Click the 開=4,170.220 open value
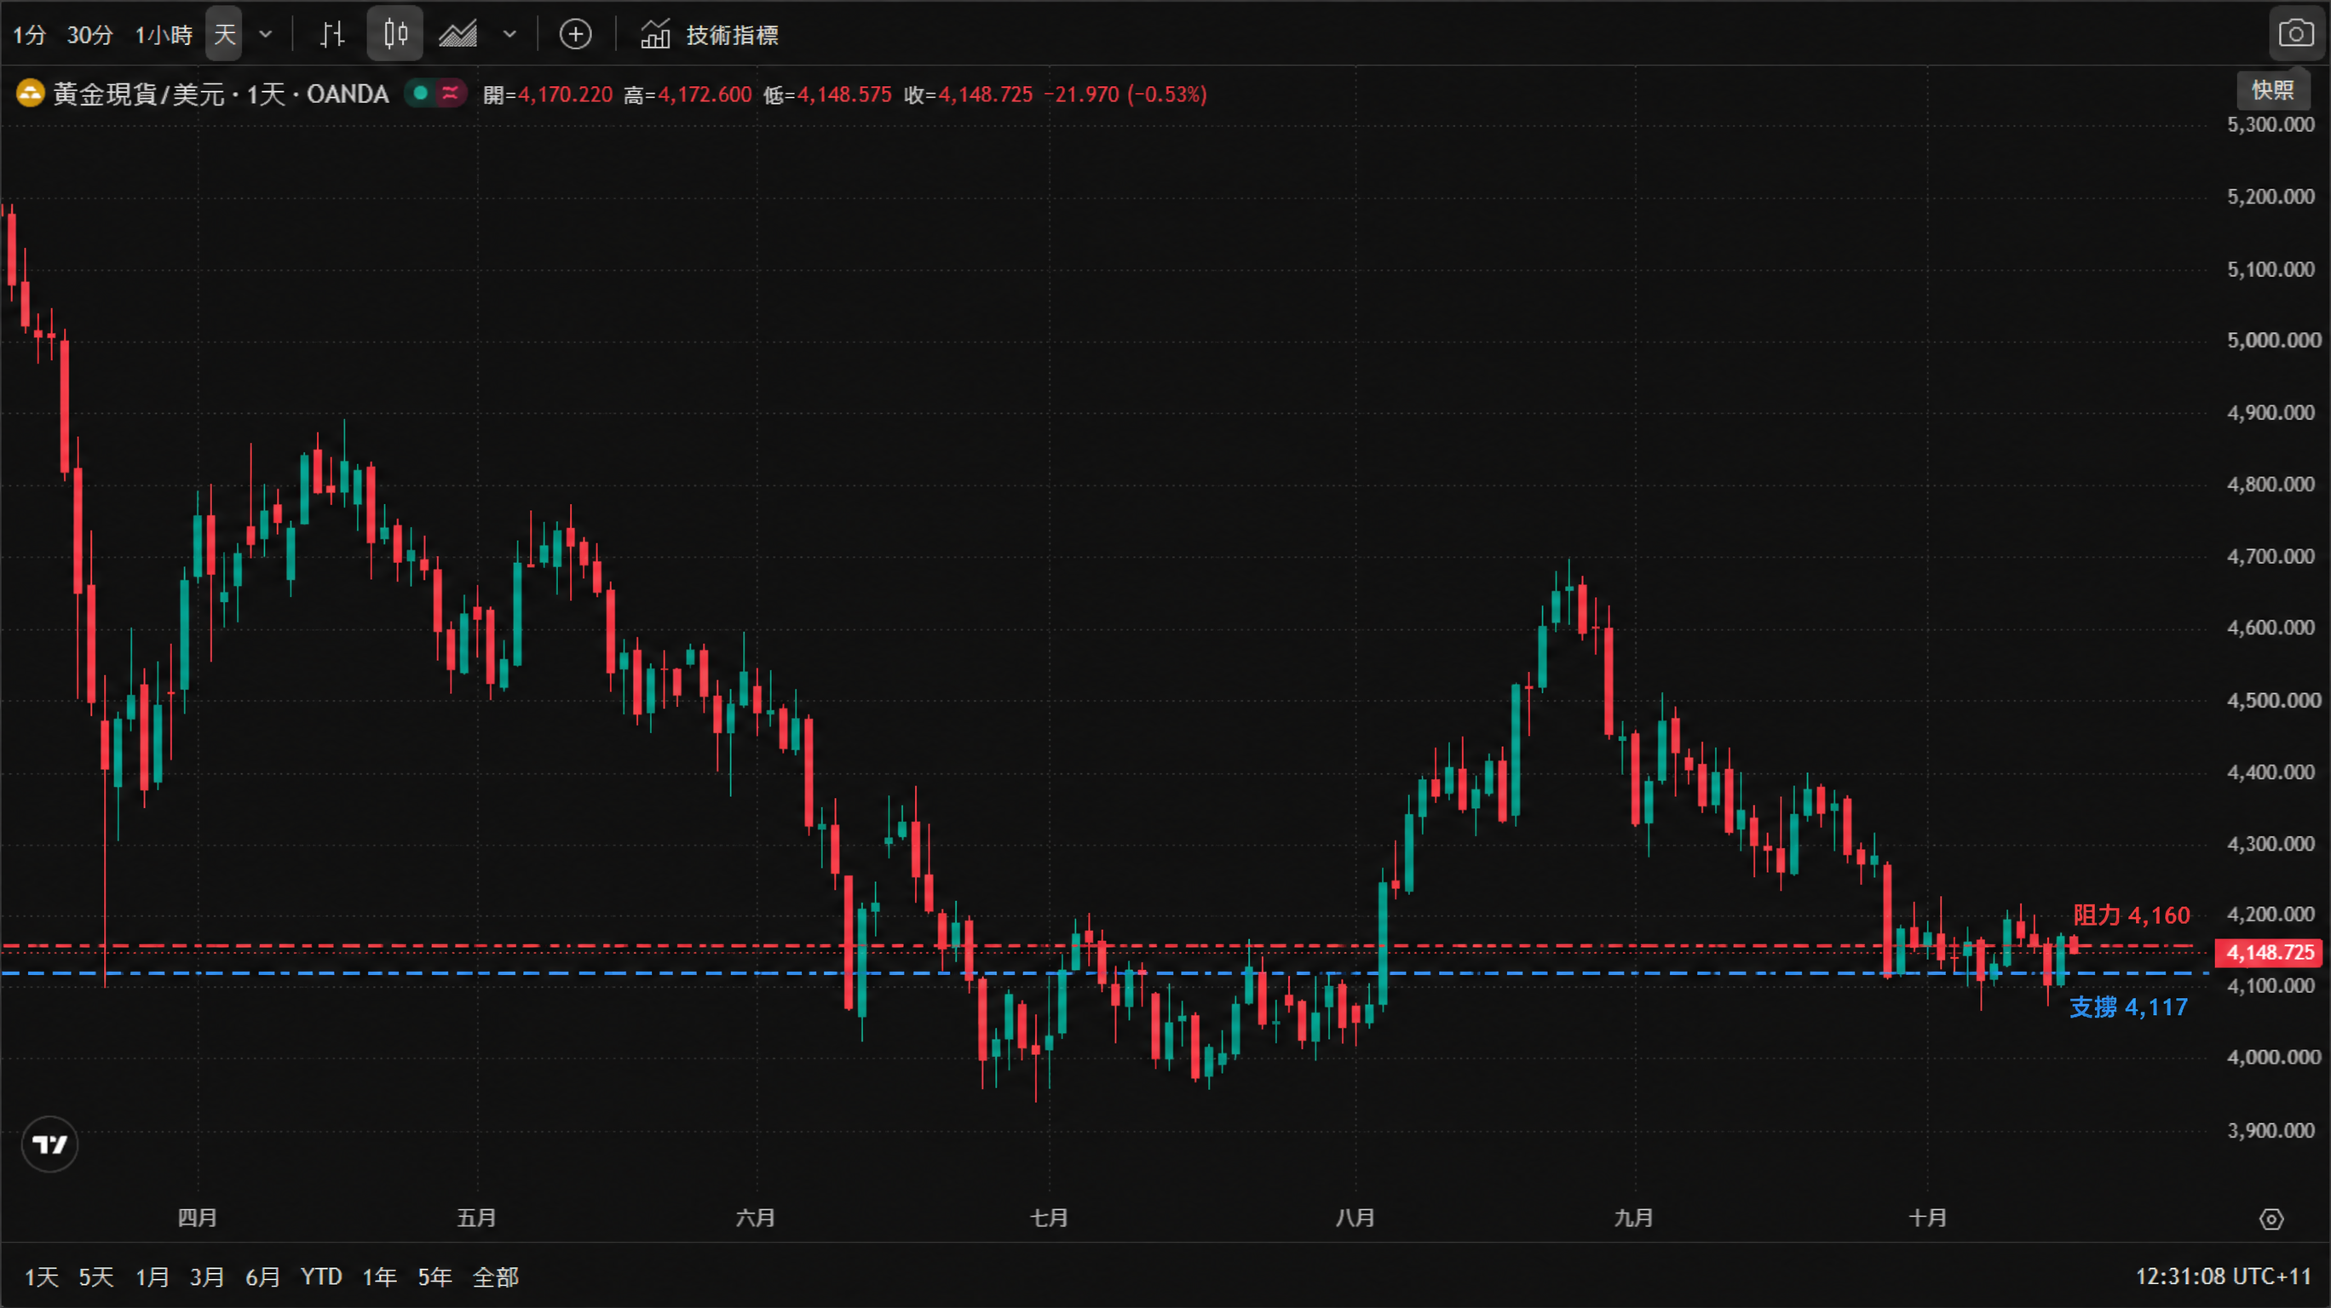The width and height of the screenshot is (2331, 1308). point(548,94)
